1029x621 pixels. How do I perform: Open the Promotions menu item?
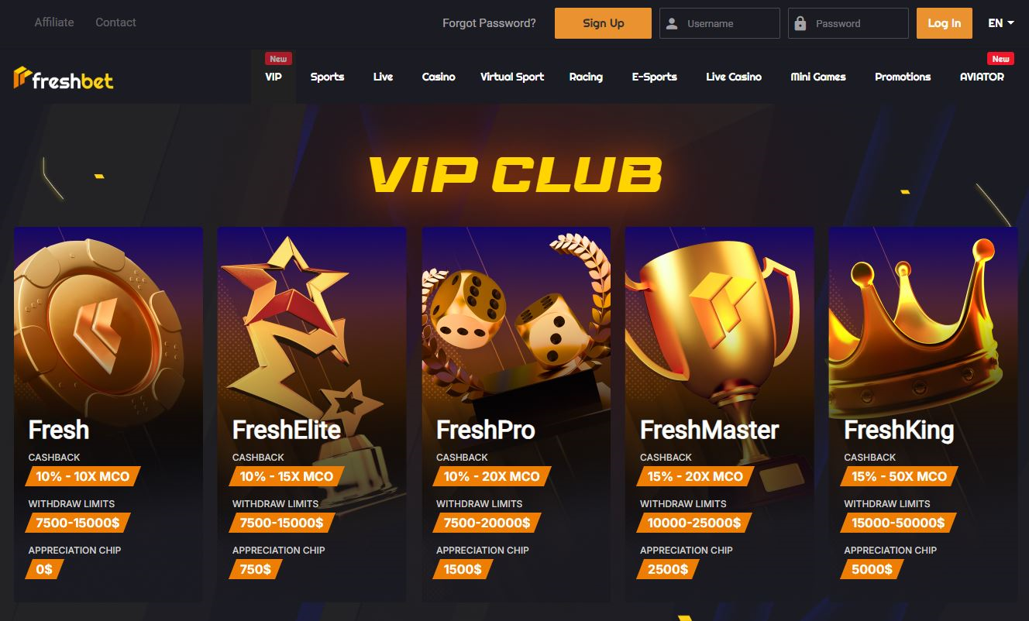click(x=903, y=77)
